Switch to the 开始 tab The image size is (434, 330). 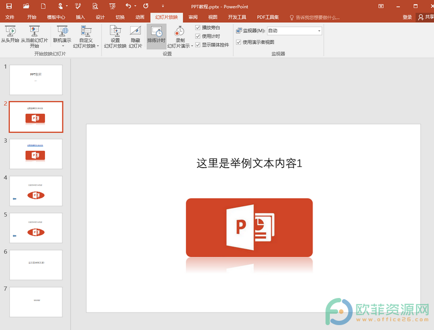(31, 17)
